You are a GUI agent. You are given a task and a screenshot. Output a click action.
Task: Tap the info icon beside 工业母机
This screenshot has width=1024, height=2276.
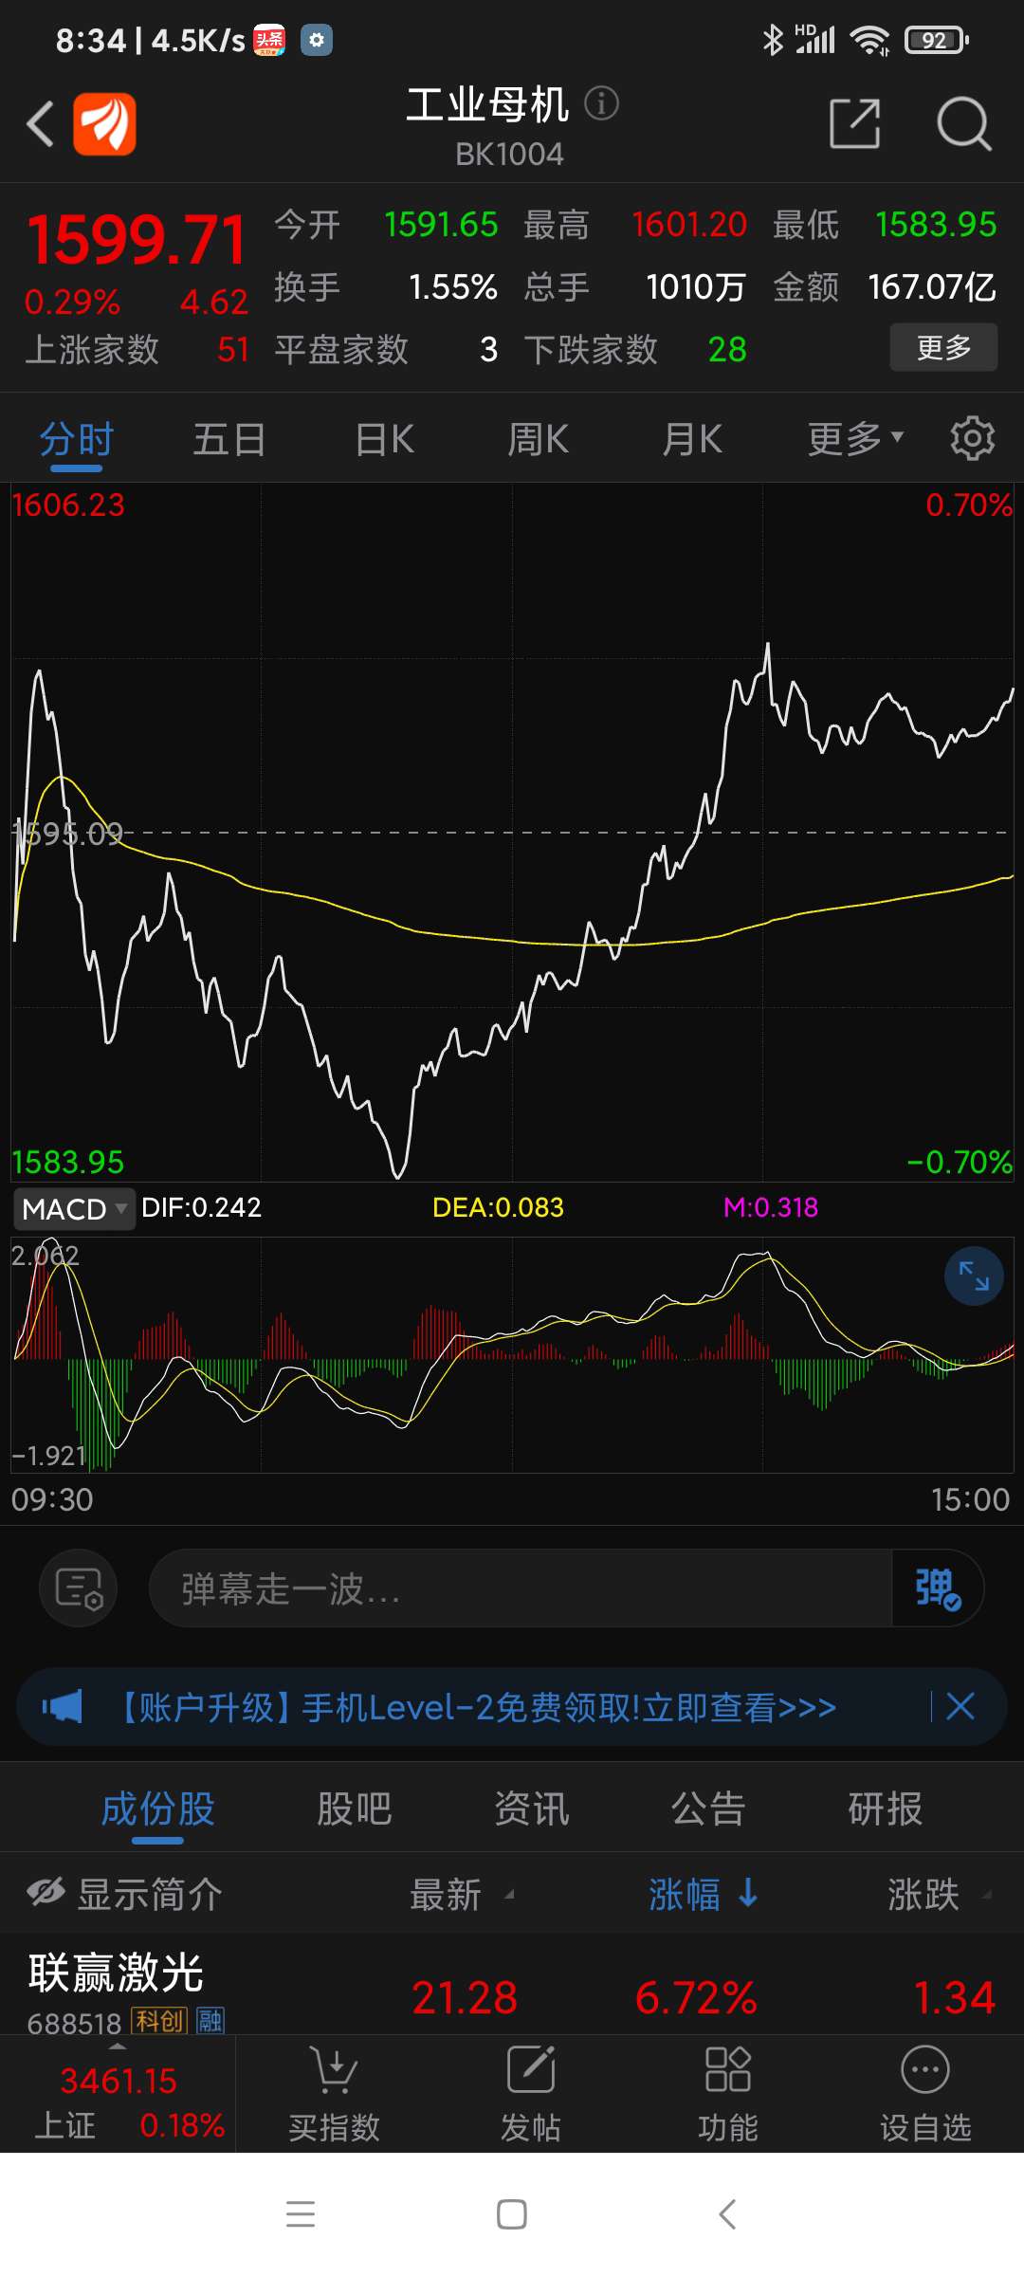(x=601, y=102)
